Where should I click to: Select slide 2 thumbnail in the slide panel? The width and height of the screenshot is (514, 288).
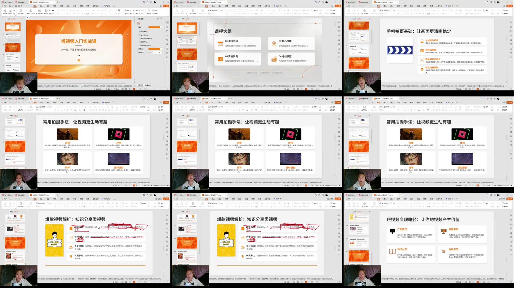(12, 36)
